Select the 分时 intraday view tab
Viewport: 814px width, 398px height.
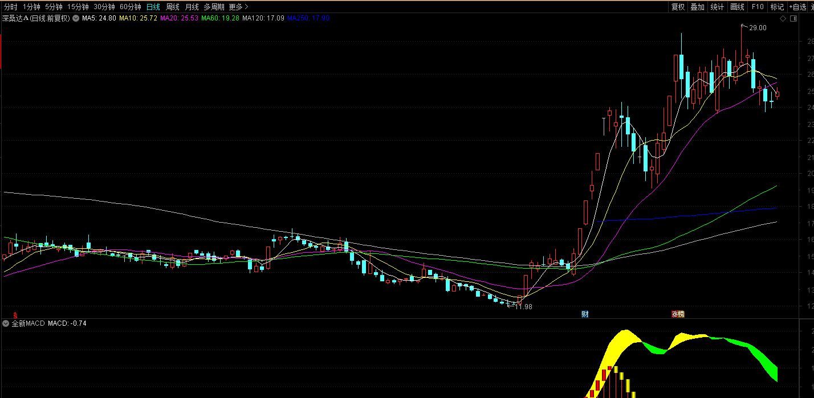(x=10, y=7)
